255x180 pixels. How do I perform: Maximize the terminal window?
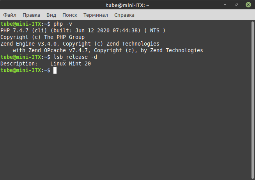click(x=237, y=5)
